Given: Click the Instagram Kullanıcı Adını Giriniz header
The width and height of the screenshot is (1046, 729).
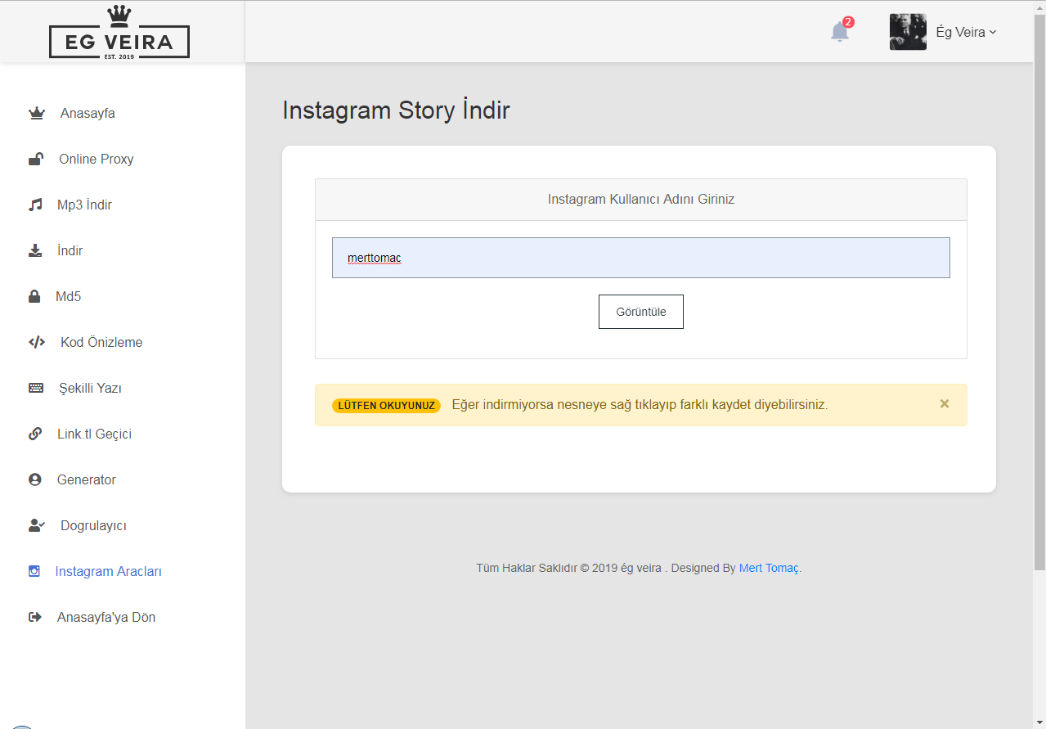Looking at the screenshot, I should pos(641,199).
